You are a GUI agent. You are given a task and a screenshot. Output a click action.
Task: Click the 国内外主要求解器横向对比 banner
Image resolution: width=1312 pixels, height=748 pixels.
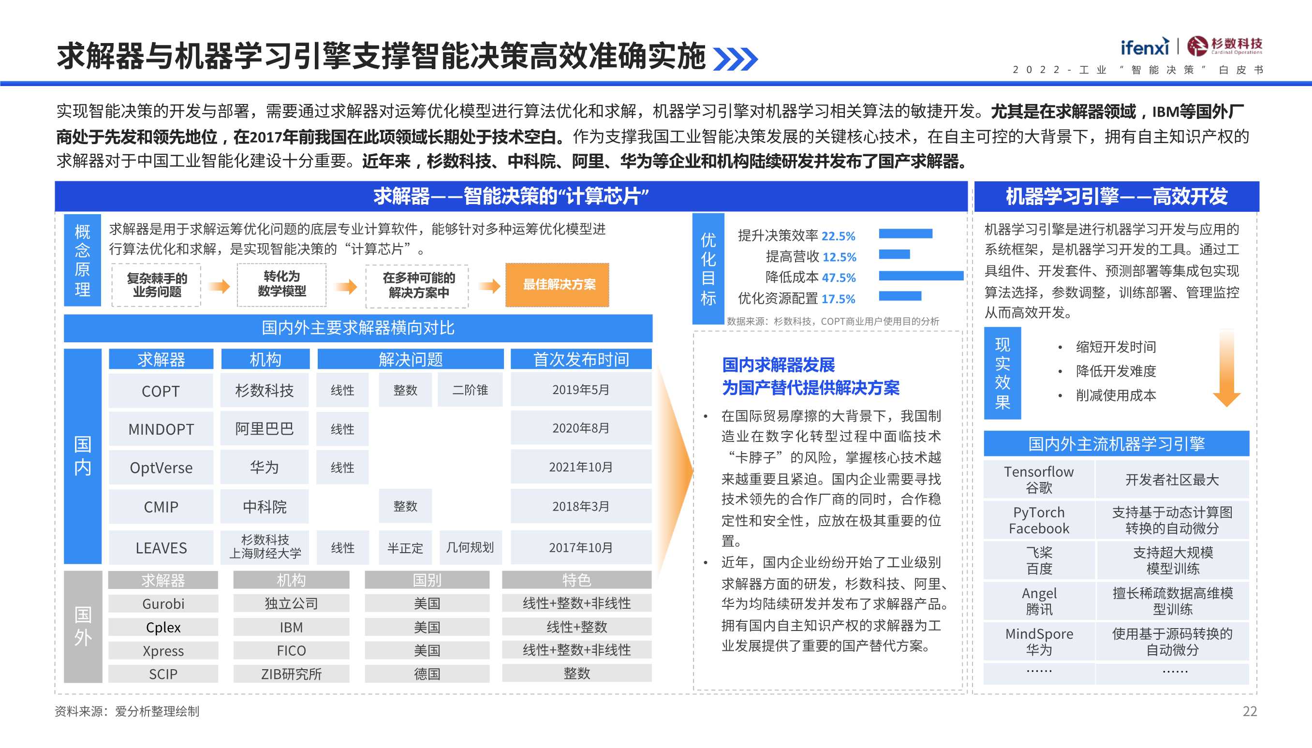358,328
